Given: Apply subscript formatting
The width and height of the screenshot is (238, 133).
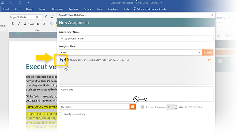Looking at the screenshot, I should click(x=39, y=24).
